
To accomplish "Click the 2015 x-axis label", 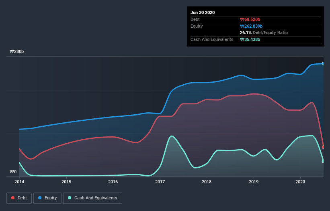I will 66,182.
